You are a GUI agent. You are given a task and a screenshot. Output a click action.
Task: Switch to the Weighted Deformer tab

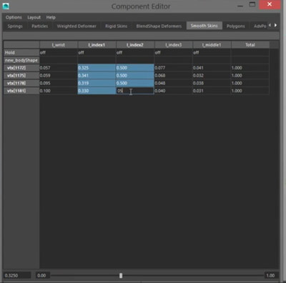77,26
